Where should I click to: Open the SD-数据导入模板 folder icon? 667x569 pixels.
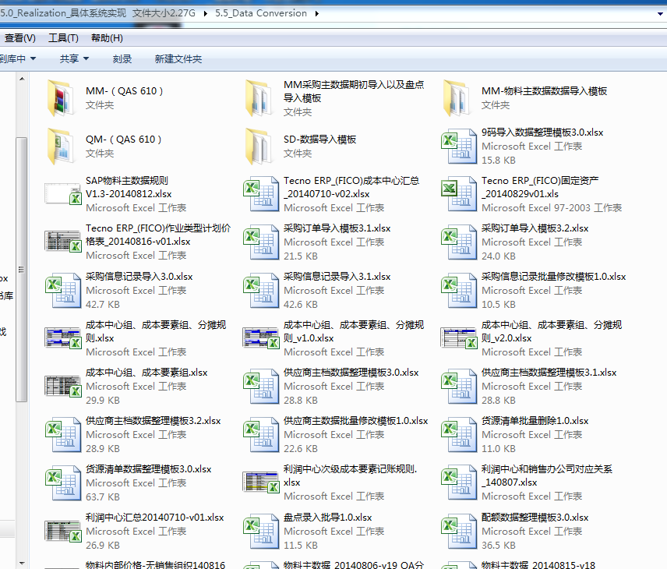258,147
